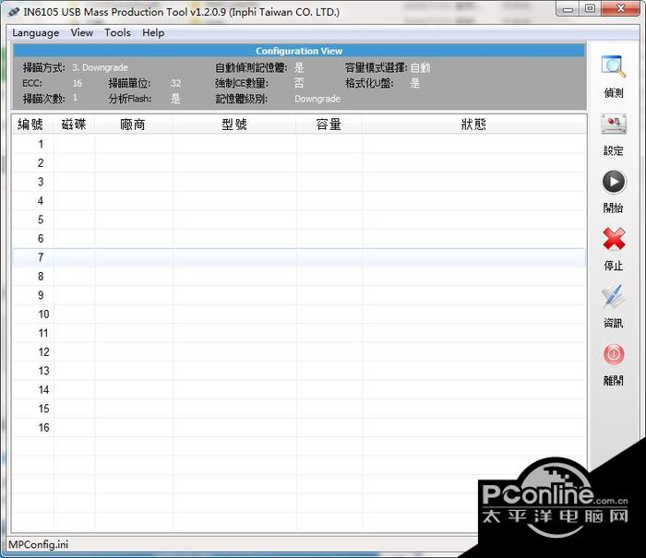646x558 pixels.
Task: Click the 狀態 column header
Action: point(473,125)
